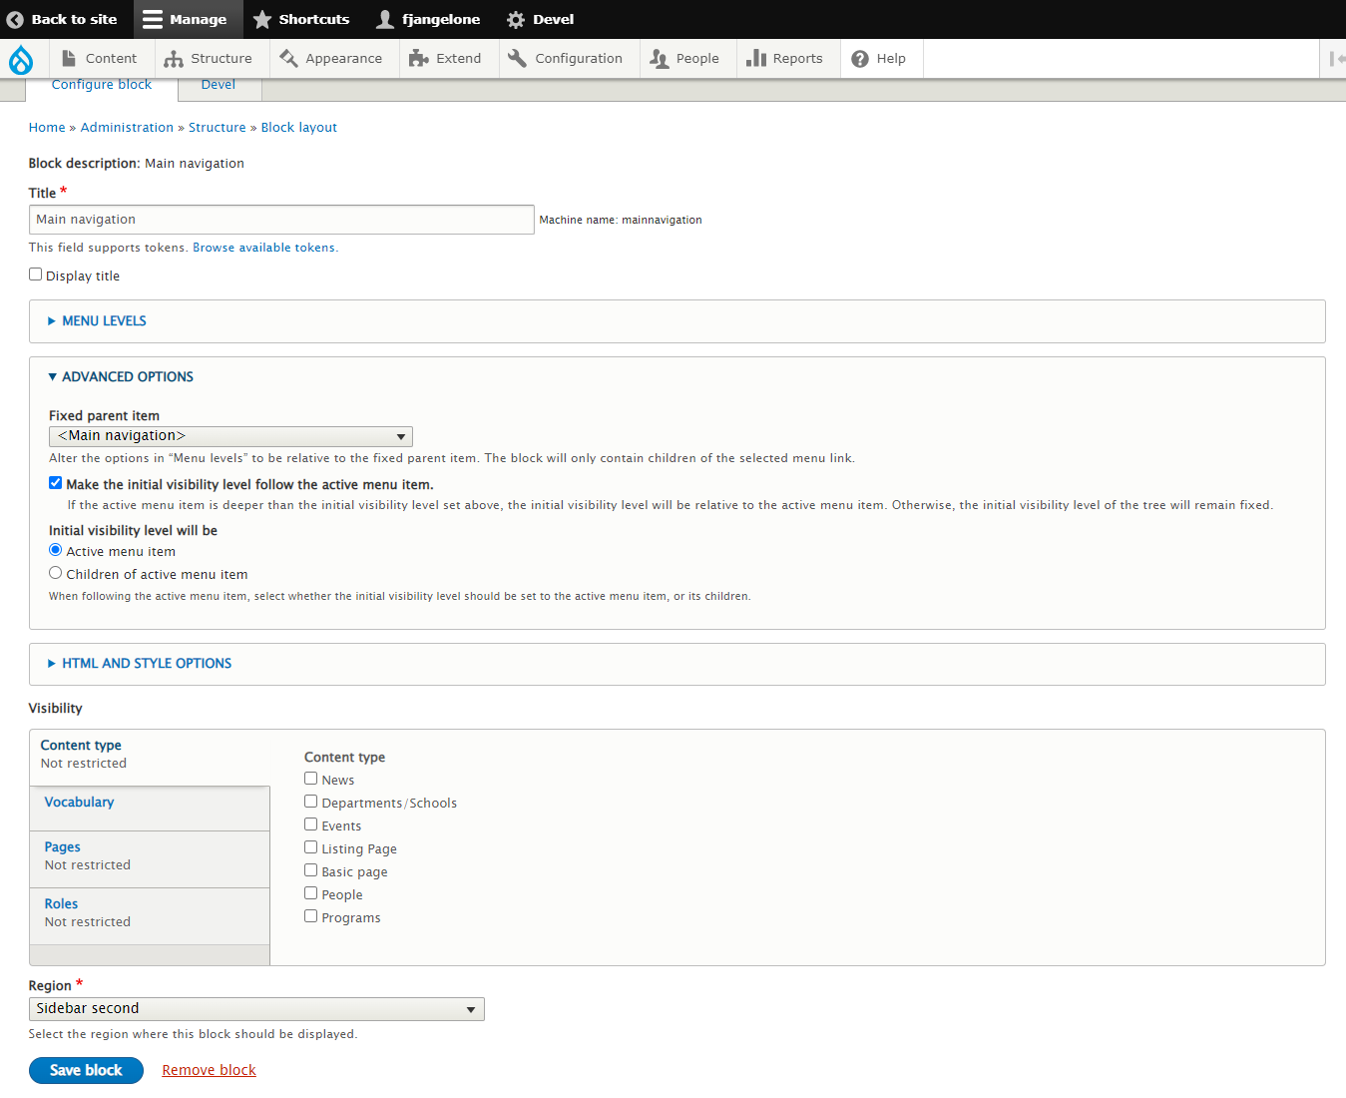
Task: Click the Save block button
Action: pyautogui.click(x=86, y=1069)
